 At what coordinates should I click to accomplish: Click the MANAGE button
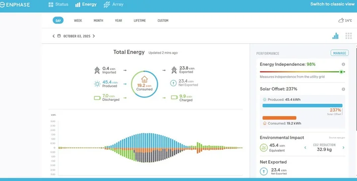click(x=340, y=53)
